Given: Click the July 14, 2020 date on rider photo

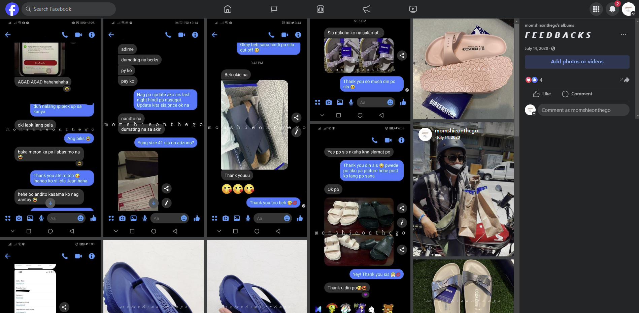Looking at the screenshot, I should (448, 137).
